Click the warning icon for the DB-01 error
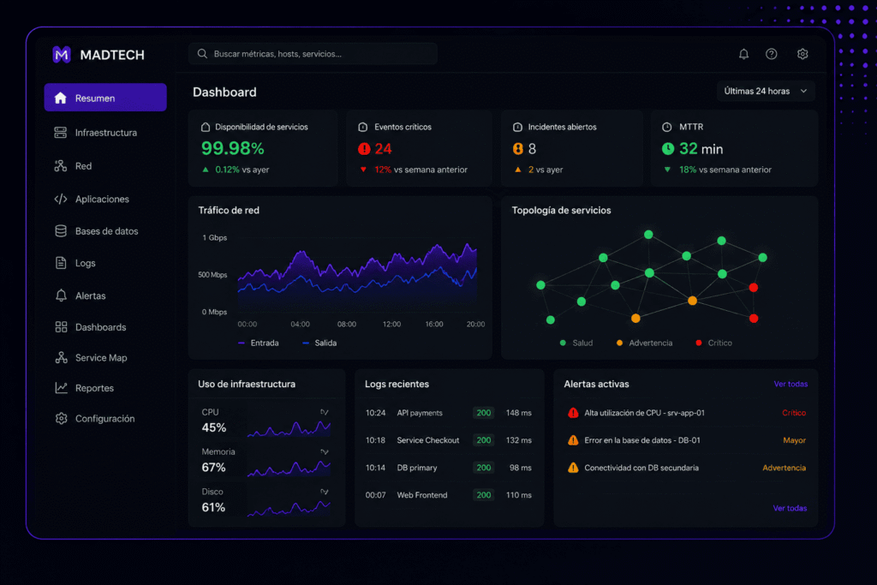The width and height of the screenshot is (877, 585). pyautogui.click(x=573, y=440)
